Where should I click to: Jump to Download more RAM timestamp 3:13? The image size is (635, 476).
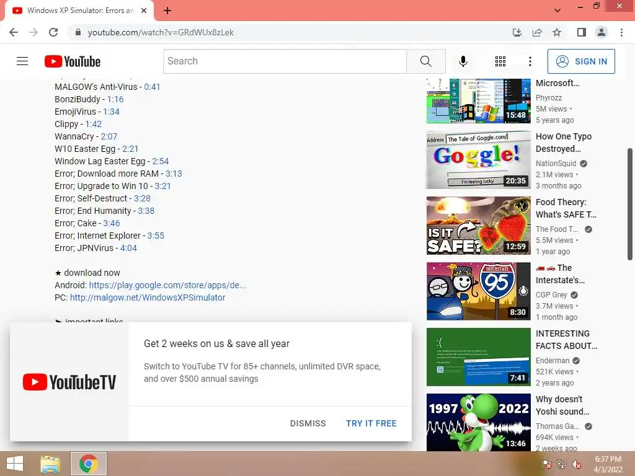point(174,174)
